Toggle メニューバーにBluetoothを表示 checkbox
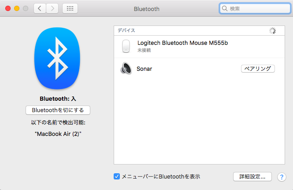The image size is (293, 190). coord(117,176)
